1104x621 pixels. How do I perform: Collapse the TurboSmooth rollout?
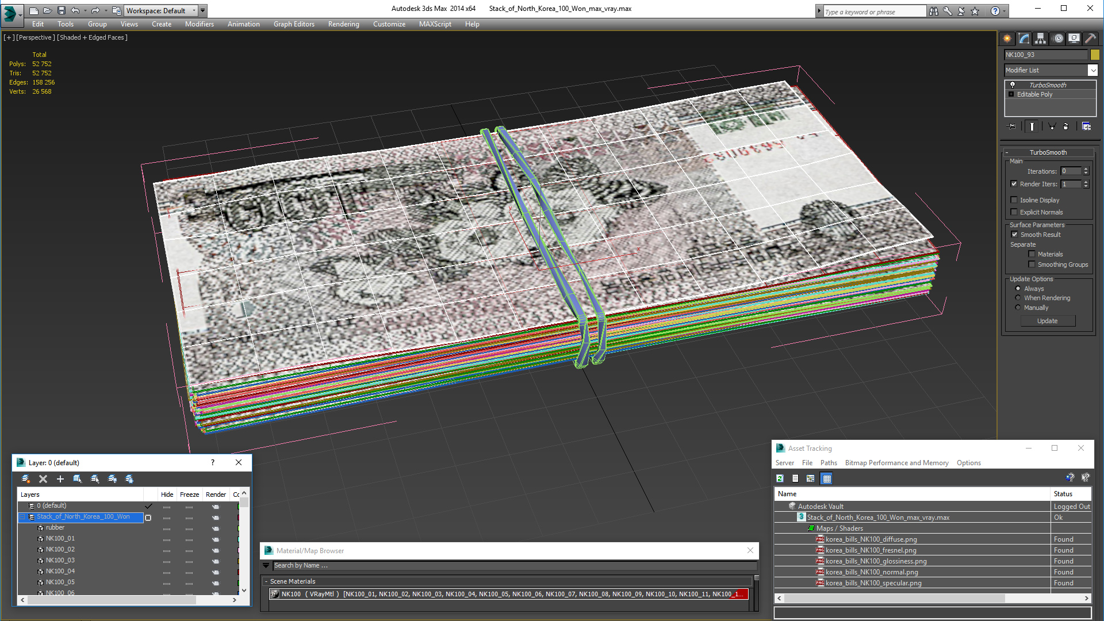click(x=1007, y=152)
